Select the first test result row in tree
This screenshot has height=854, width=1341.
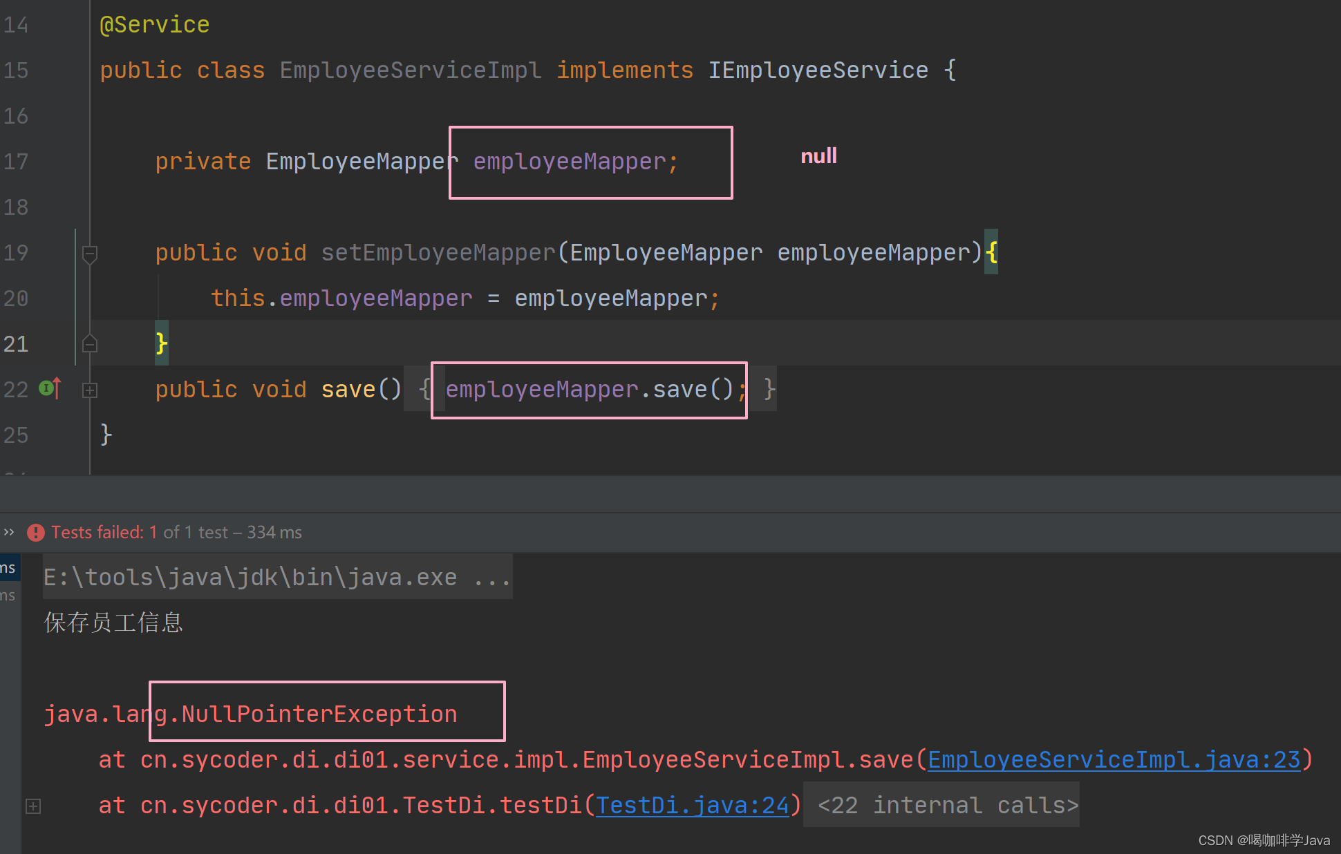coord(8,568)
